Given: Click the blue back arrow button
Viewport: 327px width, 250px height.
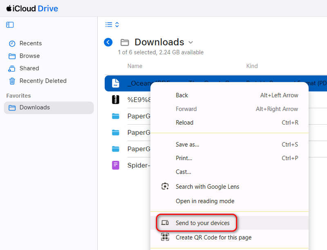Looking at the screenshot, I should coord(108,42).
